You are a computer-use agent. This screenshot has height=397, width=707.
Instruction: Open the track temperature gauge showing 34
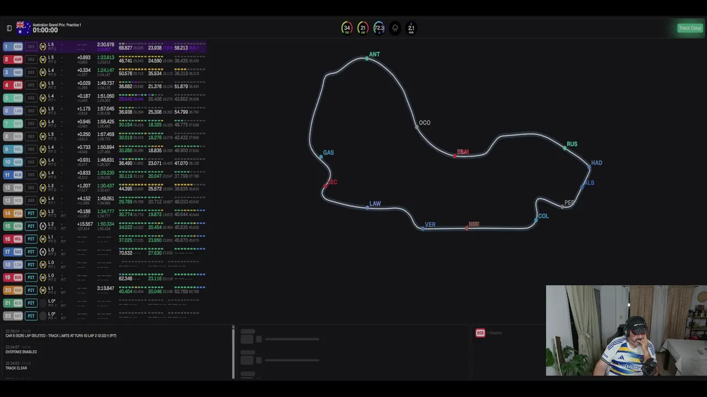(347, 28)
